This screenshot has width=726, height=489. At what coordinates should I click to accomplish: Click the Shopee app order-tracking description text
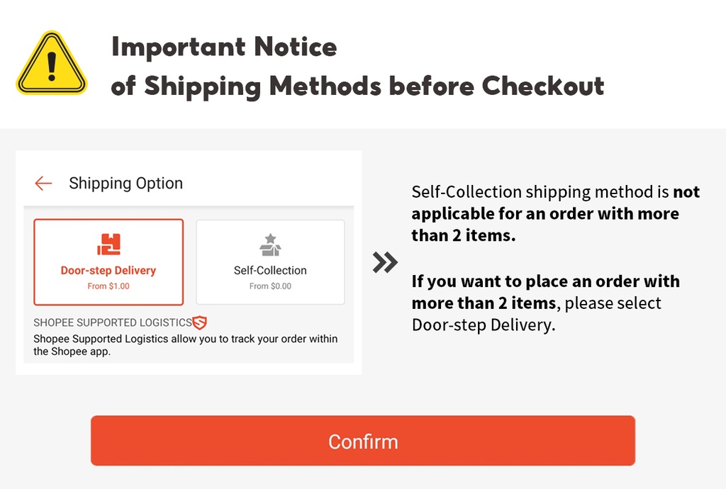(x=185, y=345)
